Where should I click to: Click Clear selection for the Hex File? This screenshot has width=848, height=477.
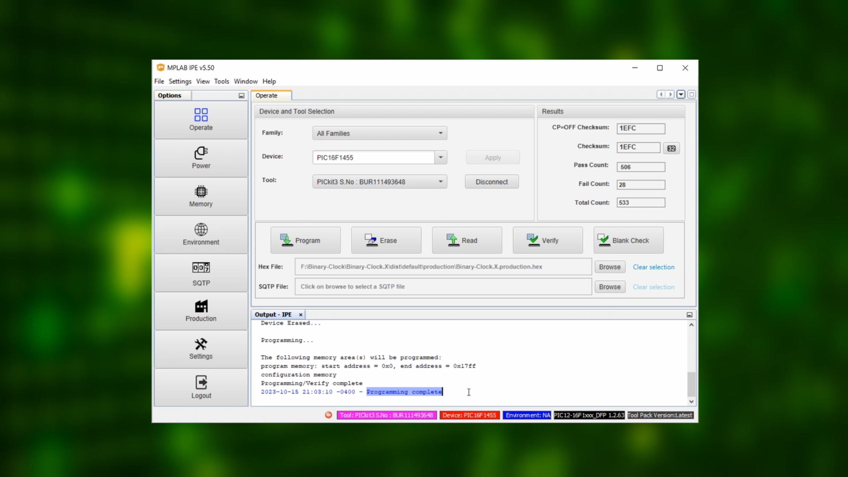653,267
